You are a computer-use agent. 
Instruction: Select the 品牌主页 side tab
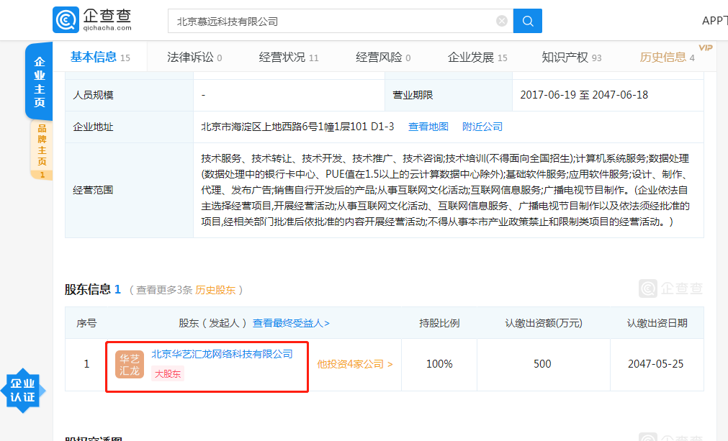pyautogui.click(x=42, y=150)
